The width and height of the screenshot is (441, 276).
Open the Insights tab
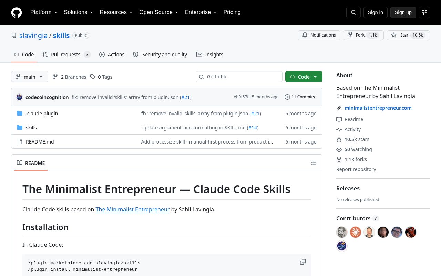tap(210, 55)
